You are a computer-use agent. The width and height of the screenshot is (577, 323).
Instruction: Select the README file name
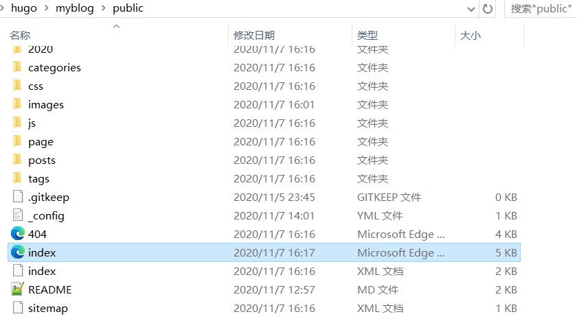point(50,289)
